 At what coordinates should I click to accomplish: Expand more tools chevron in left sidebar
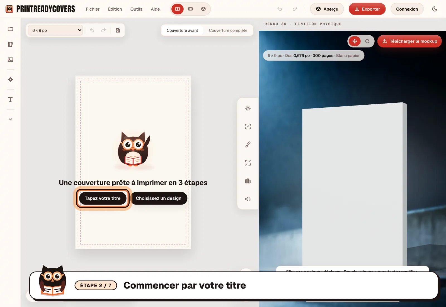[10, 119]
